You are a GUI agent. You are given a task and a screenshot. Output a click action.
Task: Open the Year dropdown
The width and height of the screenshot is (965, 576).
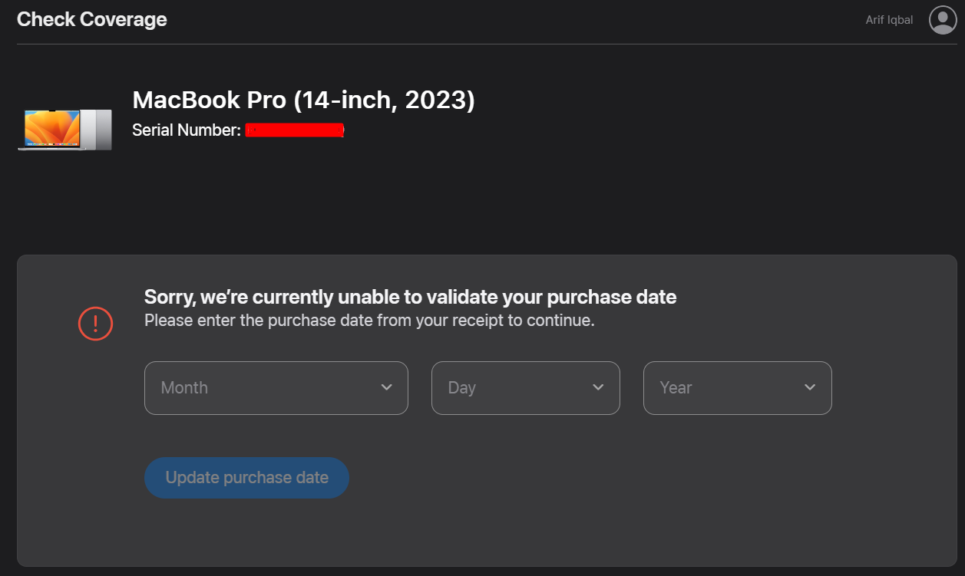737,388
